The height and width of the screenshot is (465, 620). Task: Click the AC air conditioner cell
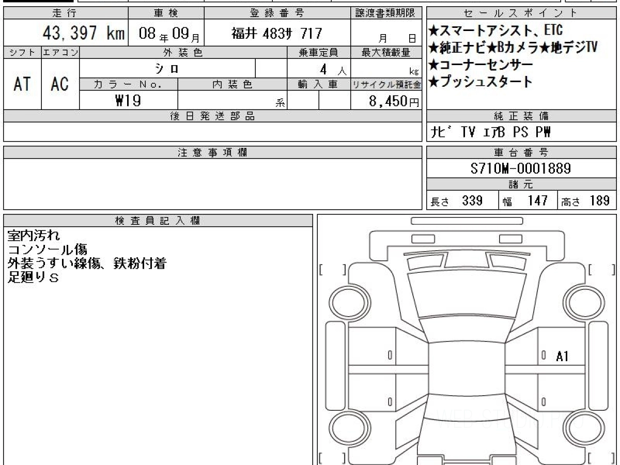(x=60, y=84)
